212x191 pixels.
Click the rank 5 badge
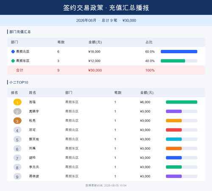17,139
